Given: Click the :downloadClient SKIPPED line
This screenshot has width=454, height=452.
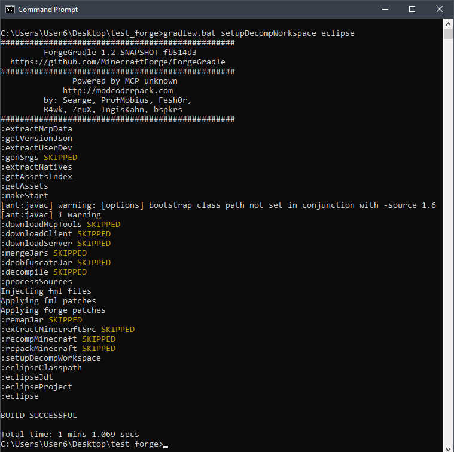Looking at the screenshot, I should click(56, 234).
